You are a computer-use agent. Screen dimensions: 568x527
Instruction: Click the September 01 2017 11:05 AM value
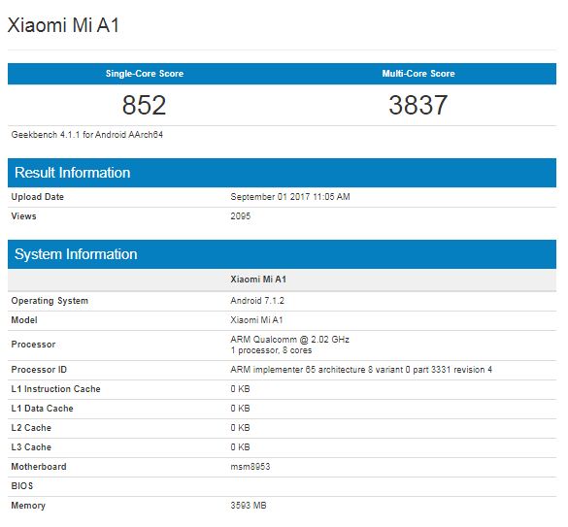click(x=290, y=197)
